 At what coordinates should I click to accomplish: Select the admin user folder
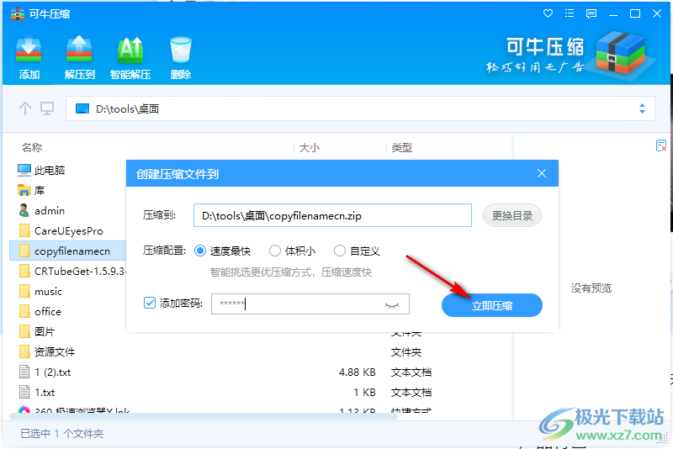pos(41,210)
